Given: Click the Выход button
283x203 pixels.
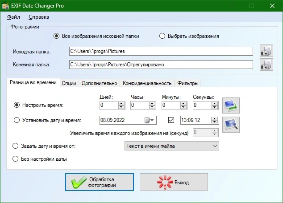Looking at the screenshot, I should click(174, 182).
